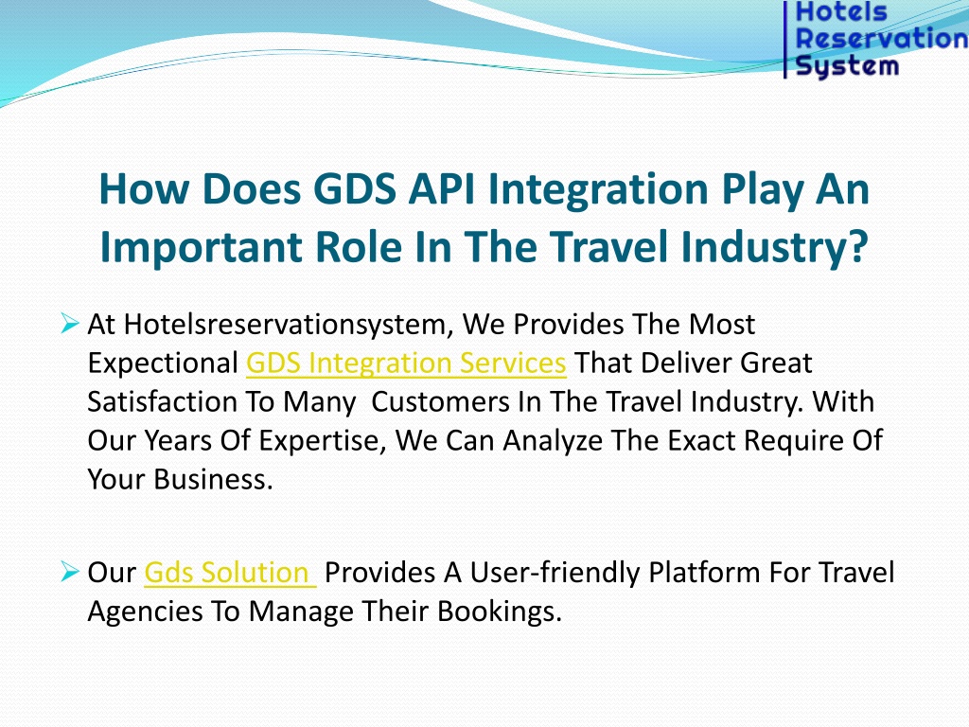This screenshot has width=969, height=727.
Task: Click 'Satisfaction To Many Customers' text line
Action: click(x=481, y=401)
